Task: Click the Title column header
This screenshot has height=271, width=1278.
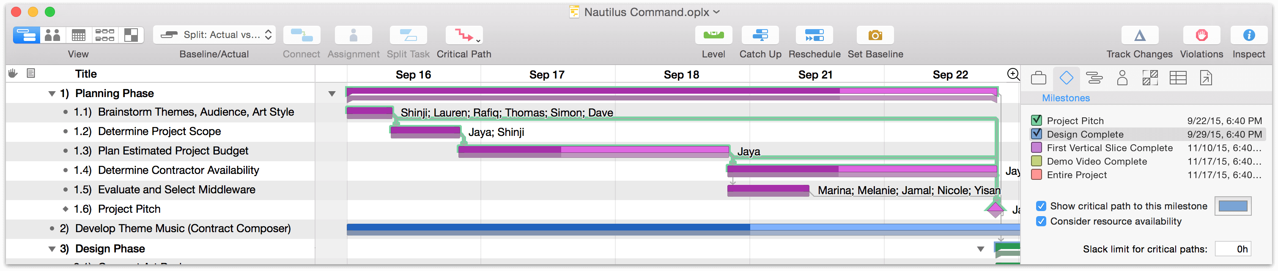Action: (86, 74)
